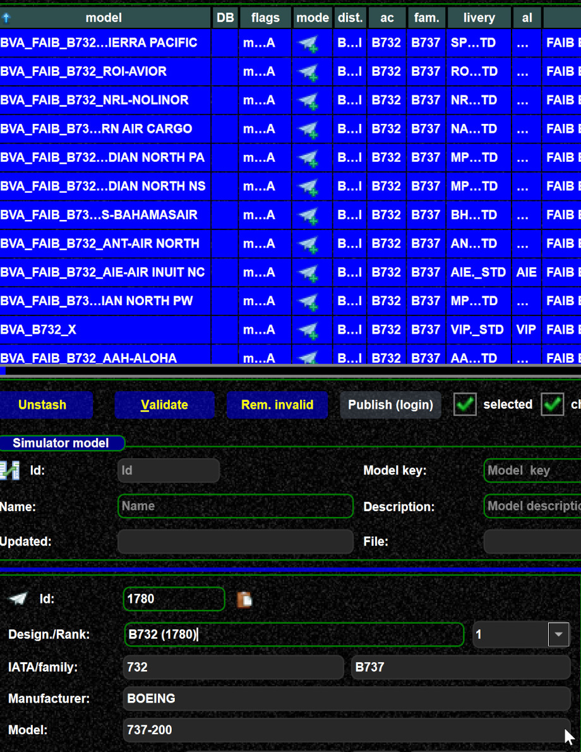The width and height of the screenshot is (581, 752).
Task: Click the paste clipboard icon next to Id 1780
Action: [244, 599]
